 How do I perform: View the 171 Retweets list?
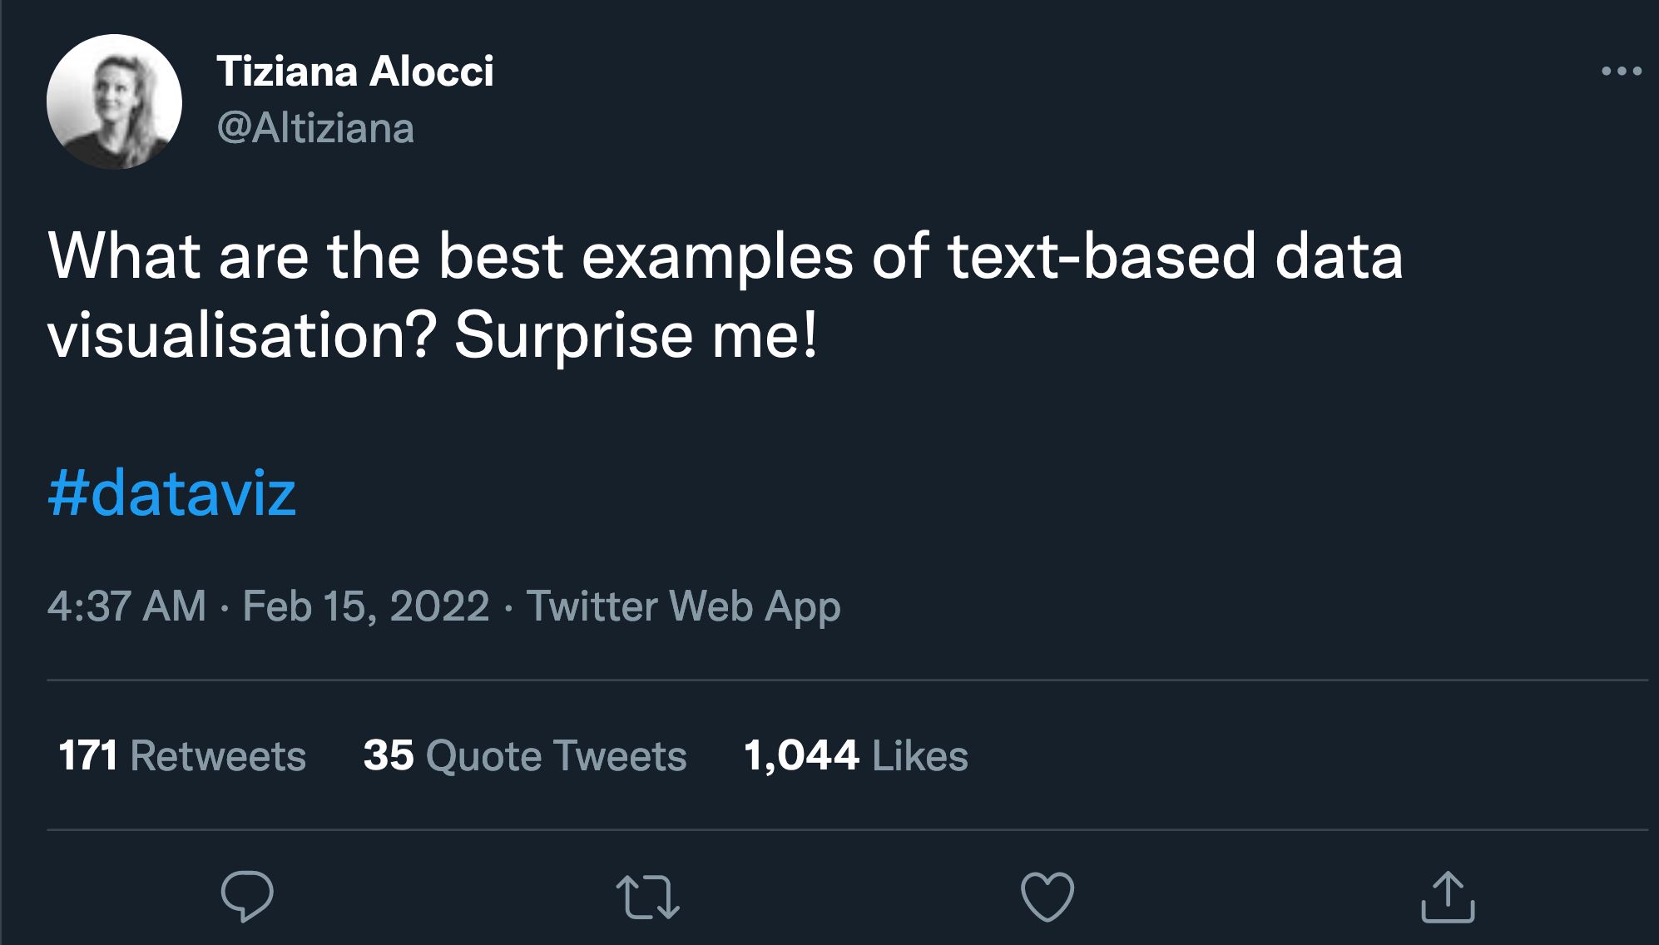(x=182, y=755)
